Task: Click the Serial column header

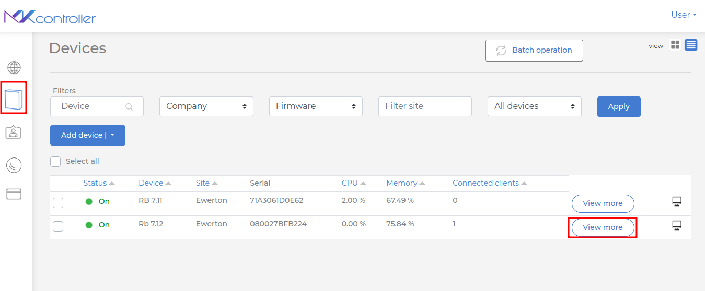Action: click(260, 183)
